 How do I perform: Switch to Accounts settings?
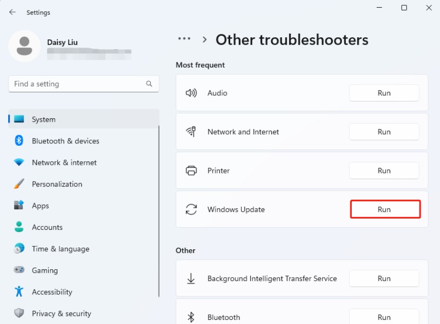(x=84, y=227)
